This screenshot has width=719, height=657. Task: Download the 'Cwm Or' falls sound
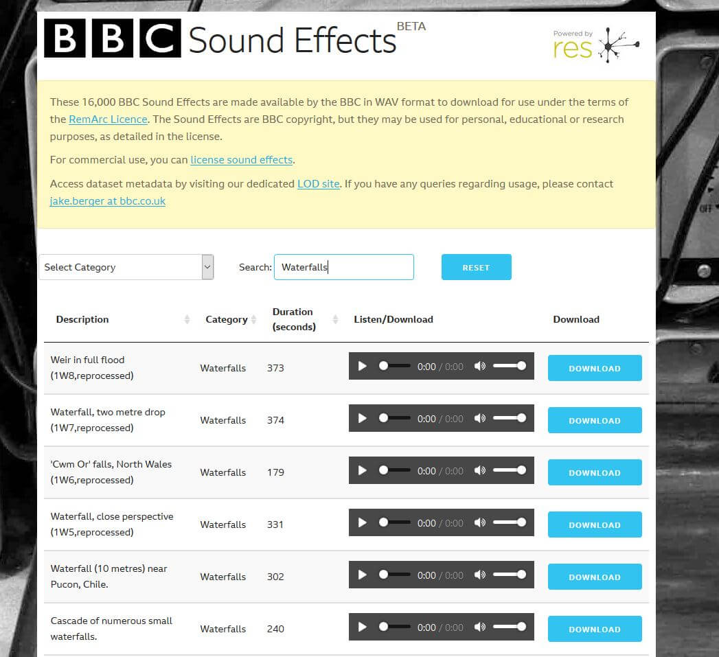(595, 473)
